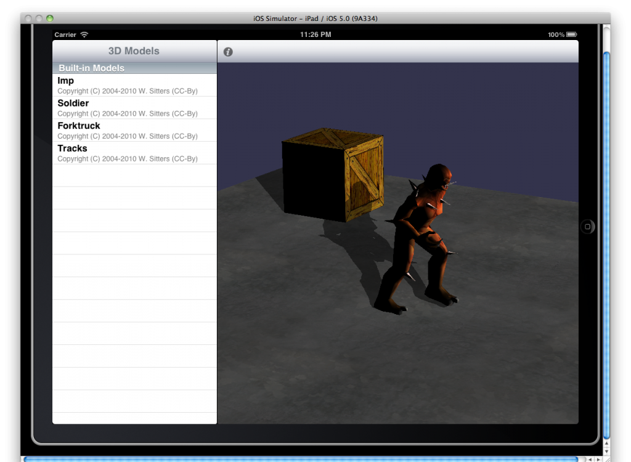The width and height of the screenshot is (631, 462).
Task: Click the horizontal scrollbar right arrow
Action: click(x=598, y=459)
